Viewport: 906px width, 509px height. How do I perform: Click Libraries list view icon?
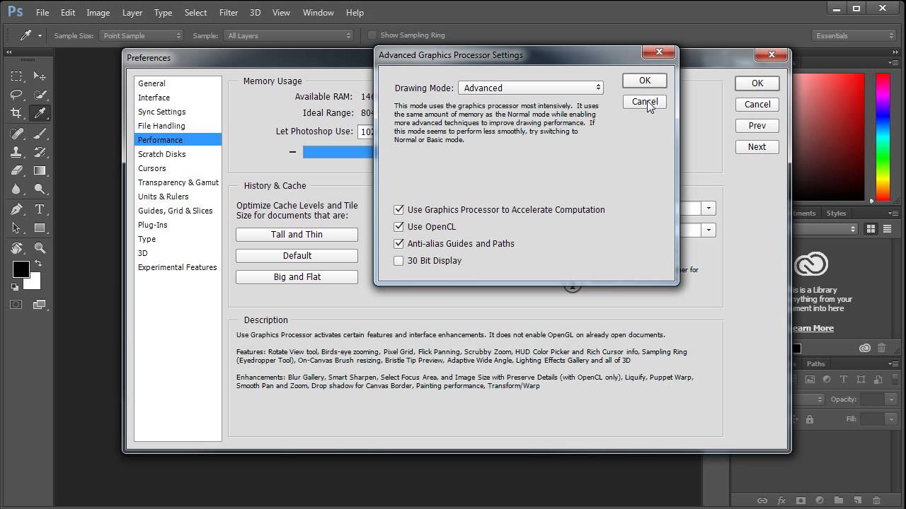tap(887, 229)
